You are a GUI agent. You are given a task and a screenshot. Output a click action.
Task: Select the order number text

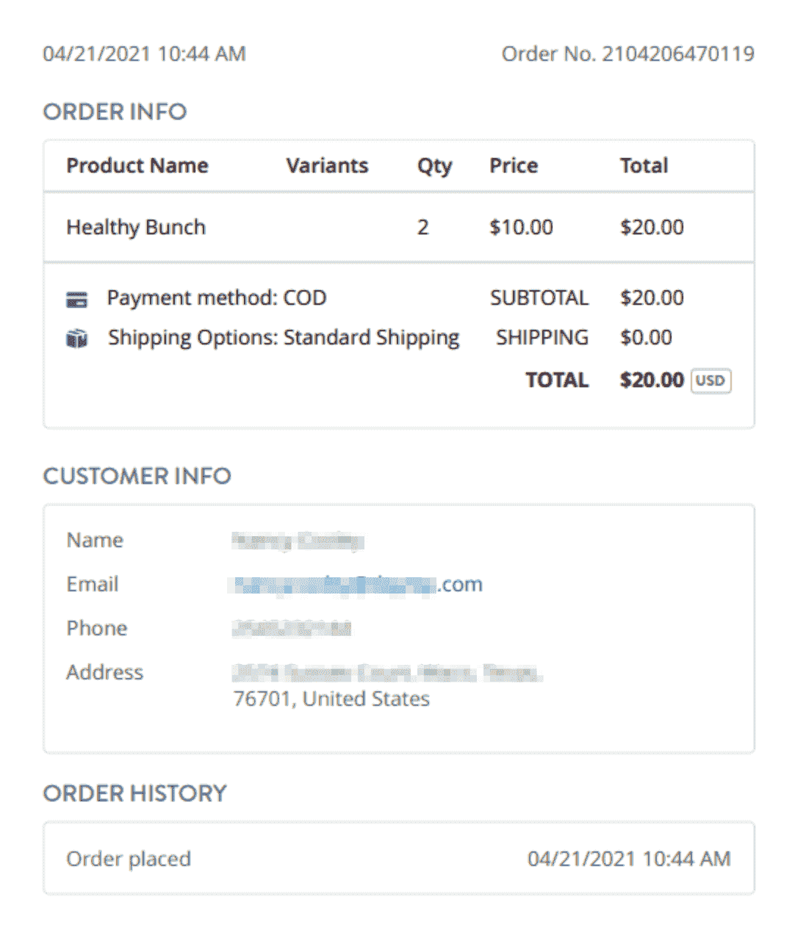[627, 54]
